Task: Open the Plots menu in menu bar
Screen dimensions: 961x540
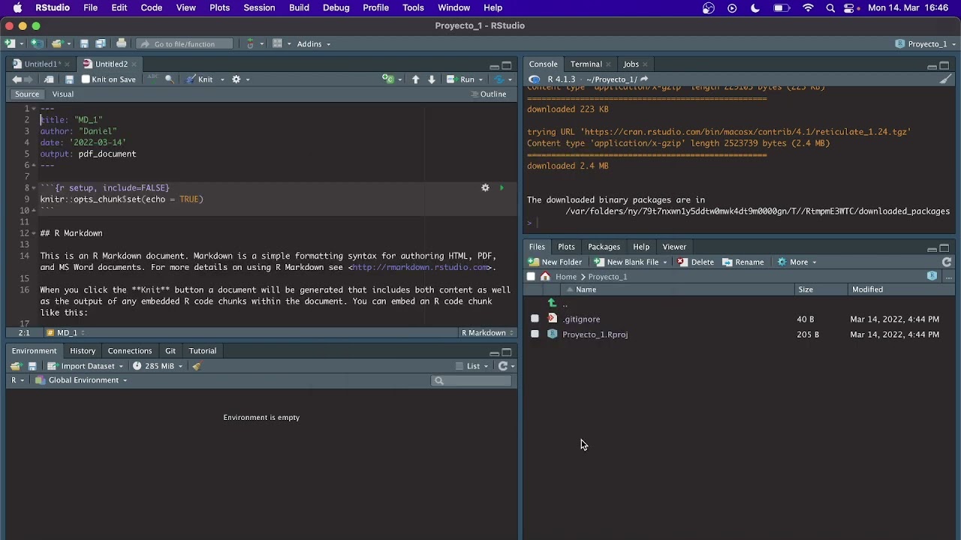Action: pos(219,7)
